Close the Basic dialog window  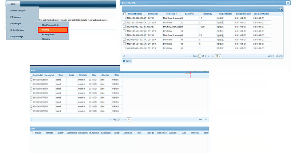point(288,3)
